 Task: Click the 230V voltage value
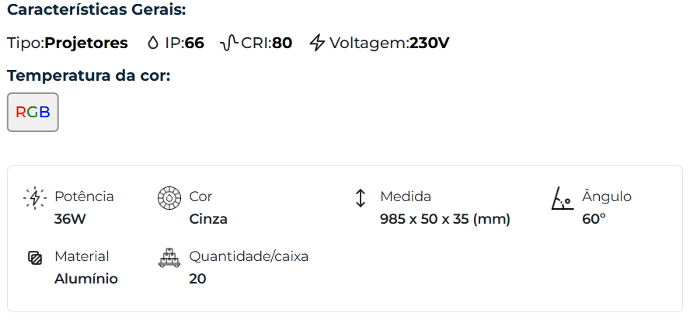[x=430, y=43]
